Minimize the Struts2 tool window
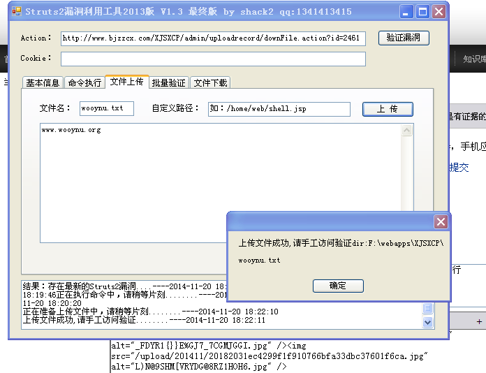This screenshot has width=486, height=373. click(406, 12)
